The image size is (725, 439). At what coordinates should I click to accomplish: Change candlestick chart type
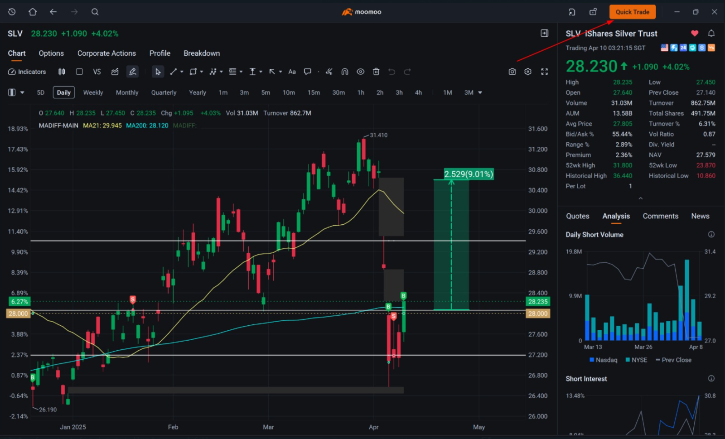click(62, 72)
